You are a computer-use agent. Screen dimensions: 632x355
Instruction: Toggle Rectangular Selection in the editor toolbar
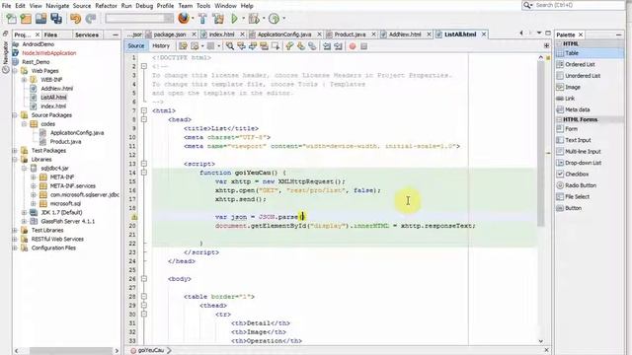point(276,46)
